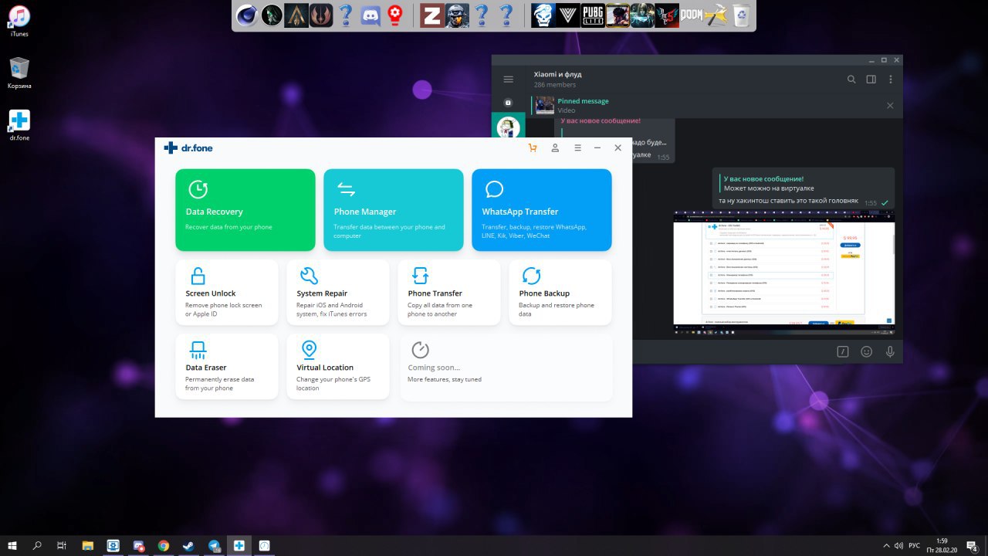This screenshot has width=988, height=556.
Task: Click the dr.fone logo in title bar
Action: tap(188, 147)
